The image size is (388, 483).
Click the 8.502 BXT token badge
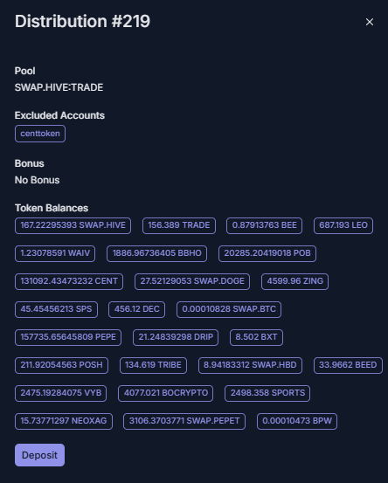256,337
